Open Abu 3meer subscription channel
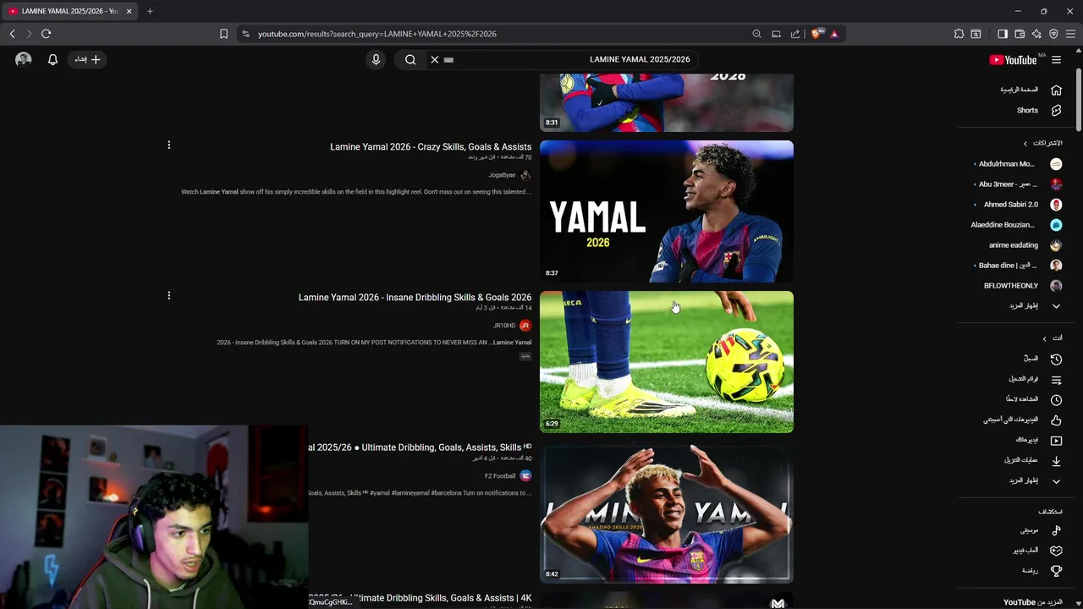This screenshot has height=609, width=1083. (x=1020, y=184)
